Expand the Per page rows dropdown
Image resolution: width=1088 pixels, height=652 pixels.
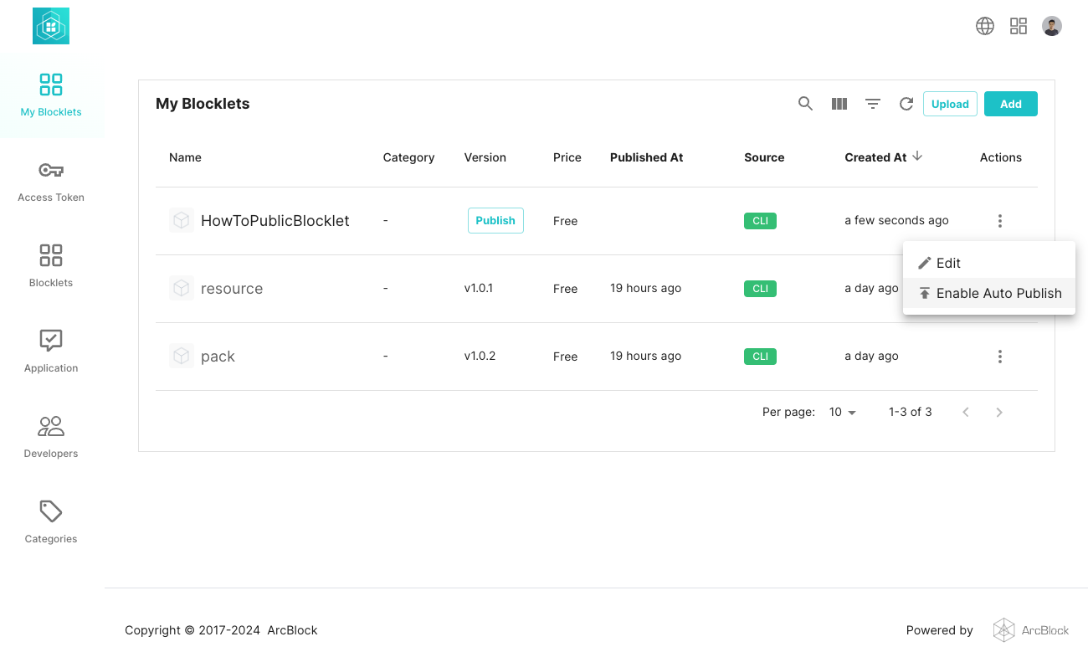(843, 413)
